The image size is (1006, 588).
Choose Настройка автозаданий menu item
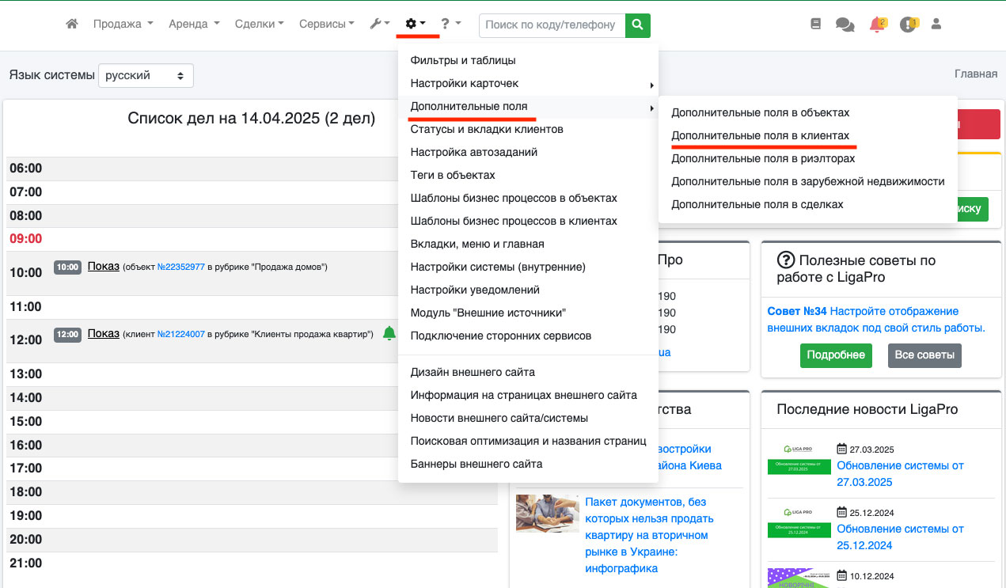(x=474, y=152)
